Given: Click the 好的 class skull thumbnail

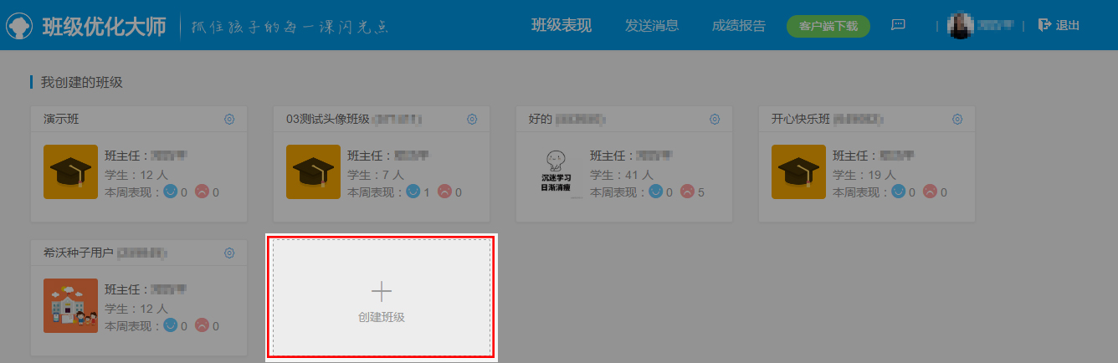Looking at the screenshot, I should 556,172.
